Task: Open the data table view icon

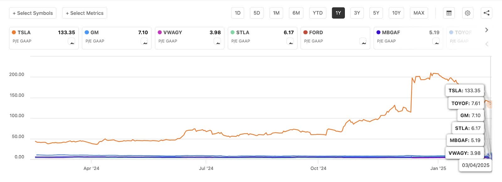Action: click(449, 13)
